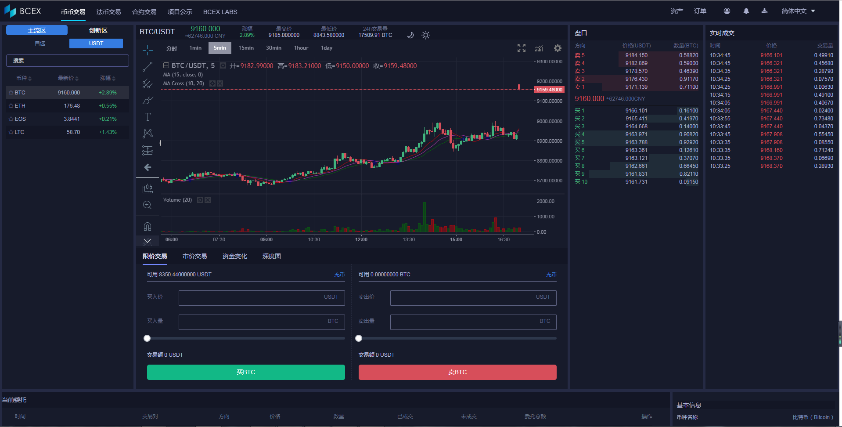Open BCEX LABS page
The height and width of the screenshot is (427, 842).
(x=220, y=12)
